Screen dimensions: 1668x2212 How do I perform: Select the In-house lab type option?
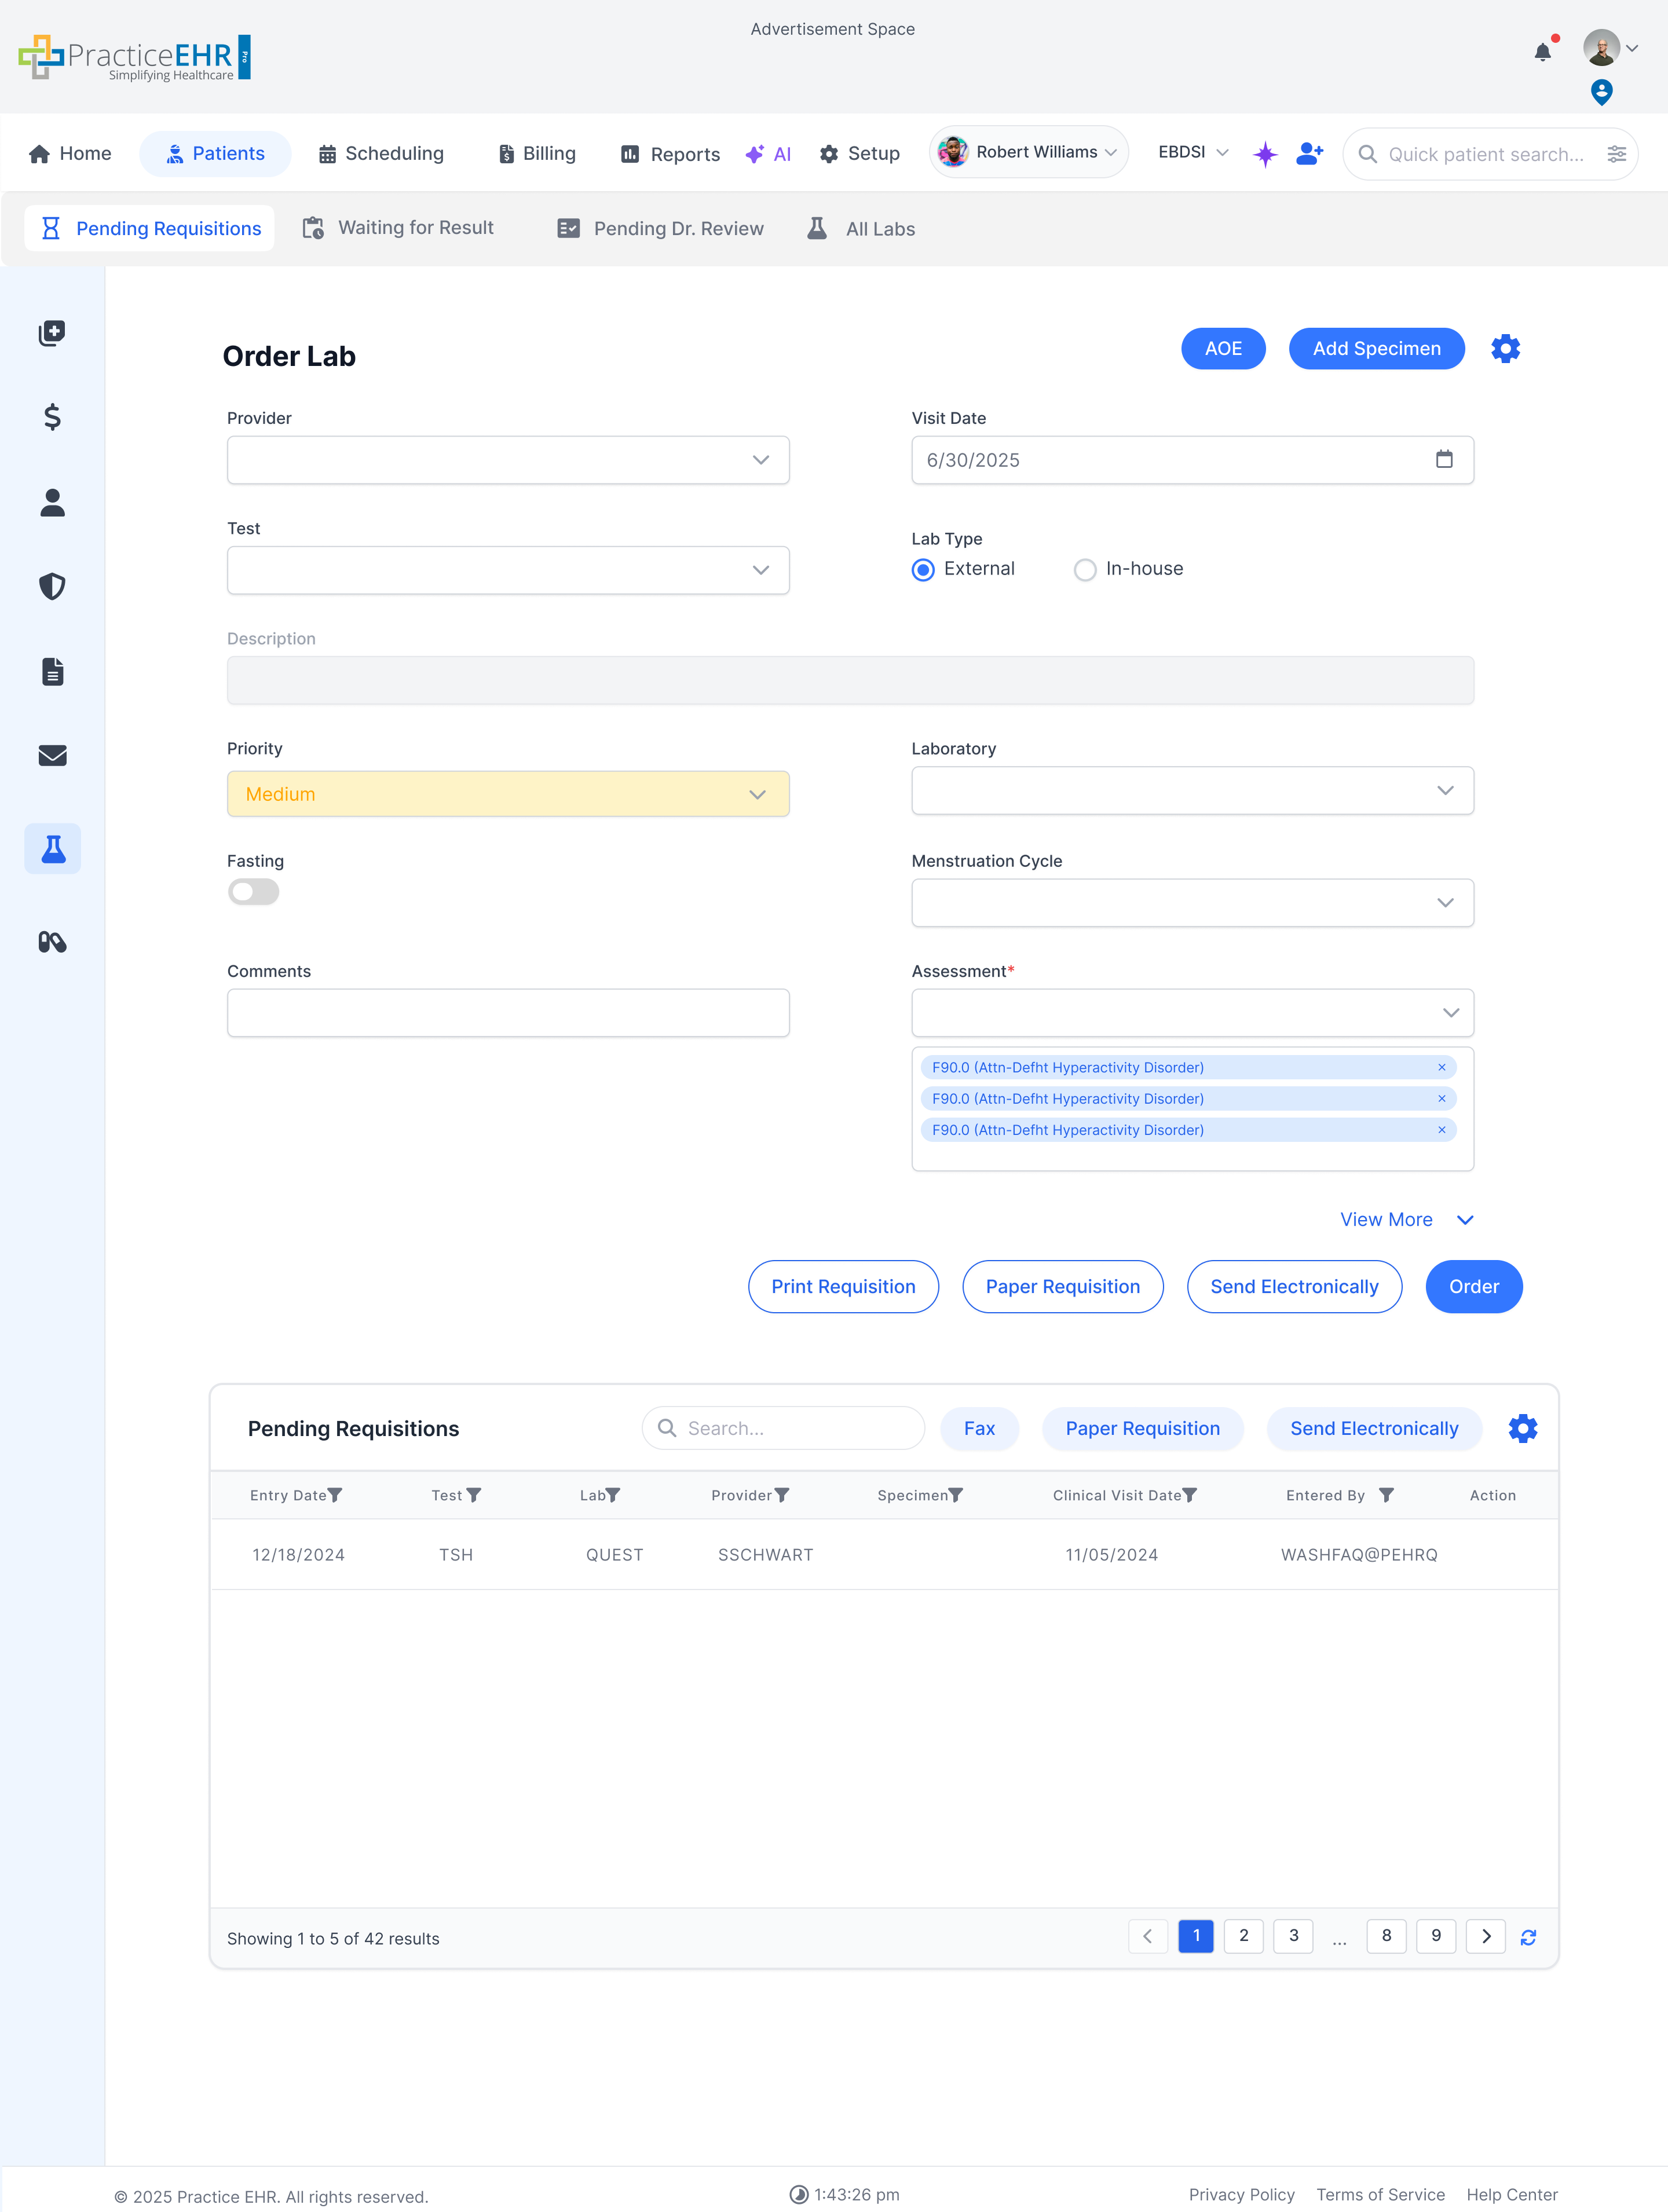(1085, 569)
